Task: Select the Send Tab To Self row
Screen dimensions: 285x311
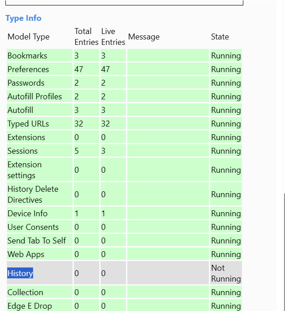Action: pos(36,241)
